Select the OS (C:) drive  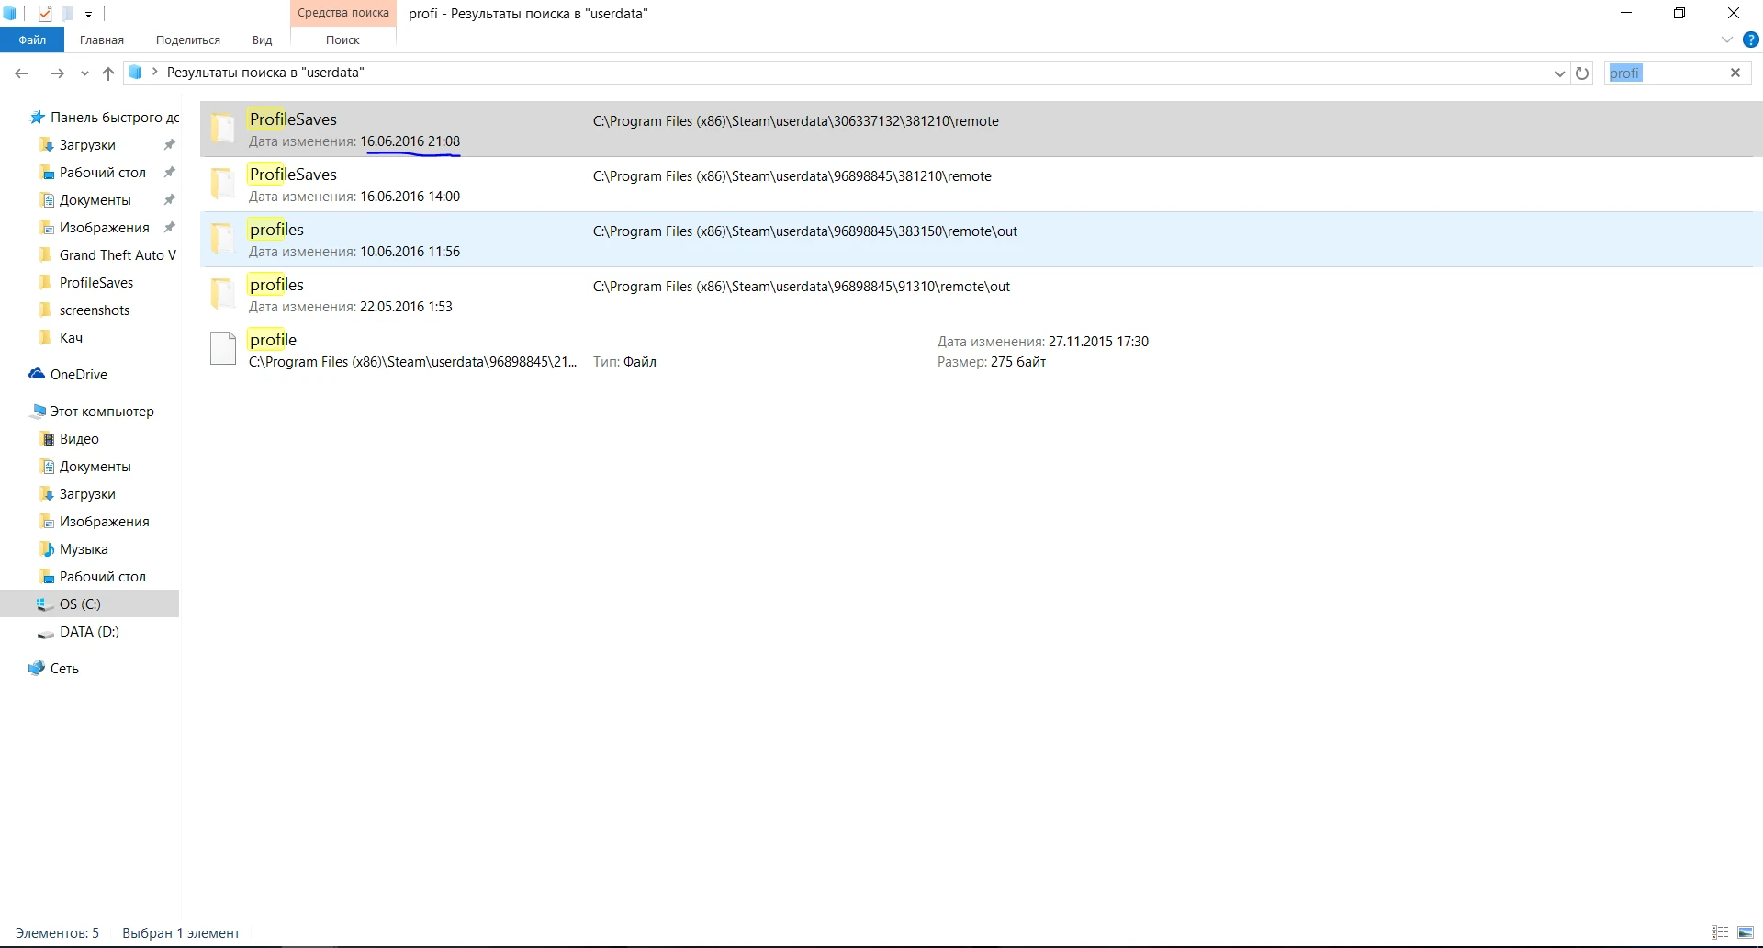tap(80, 604)
